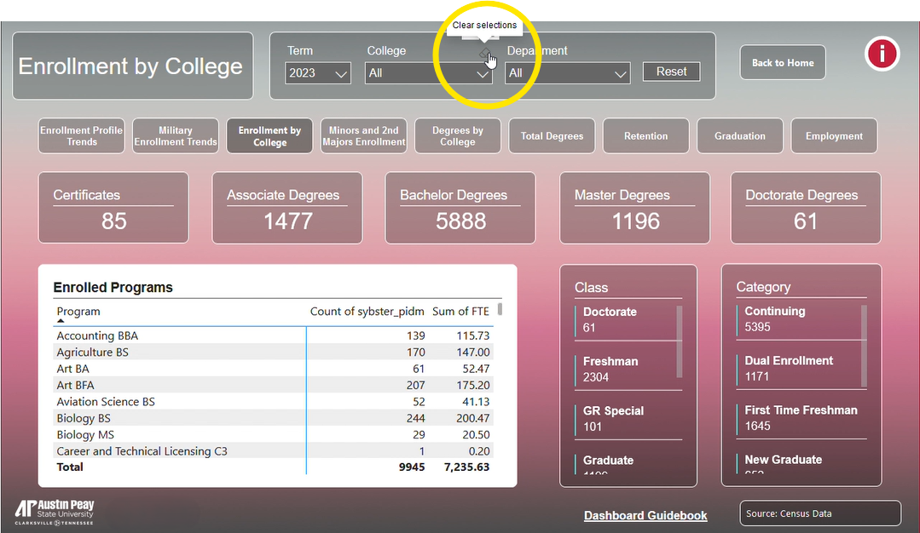Open the Military Enrollment Trends tab
The height and width of the screenshot is (533, 920).
[176, 136]
